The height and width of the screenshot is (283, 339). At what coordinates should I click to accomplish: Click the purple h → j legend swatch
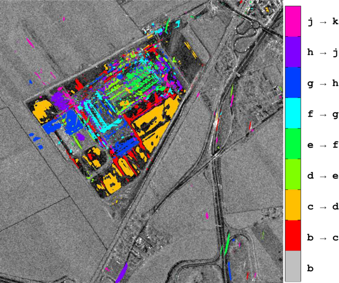(293, 52)
